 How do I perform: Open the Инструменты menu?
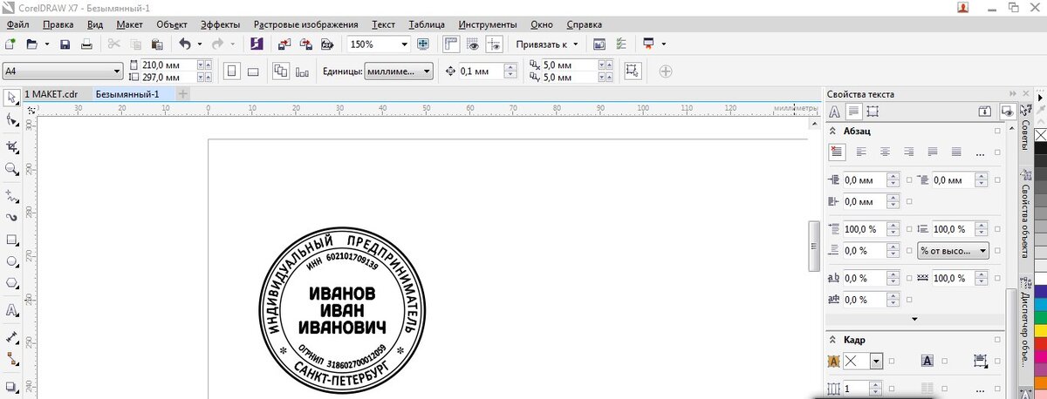click(x=487, y=24)
